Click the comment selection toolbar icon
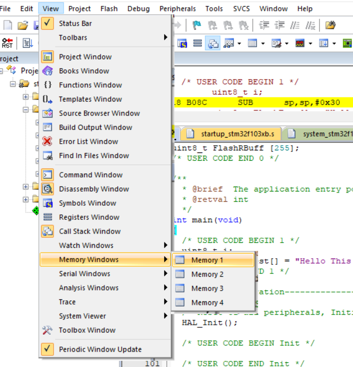353x367 pixels. coord(295,25)
